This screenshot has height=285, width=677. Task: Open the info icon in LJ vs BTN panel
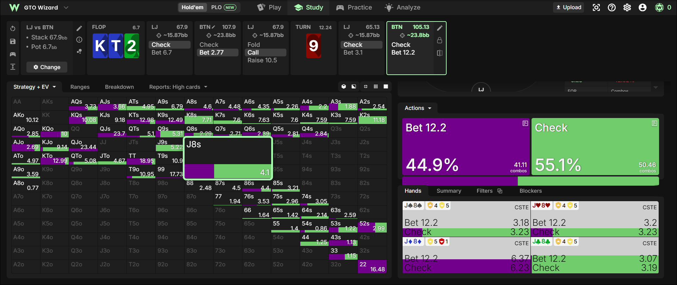79,40
